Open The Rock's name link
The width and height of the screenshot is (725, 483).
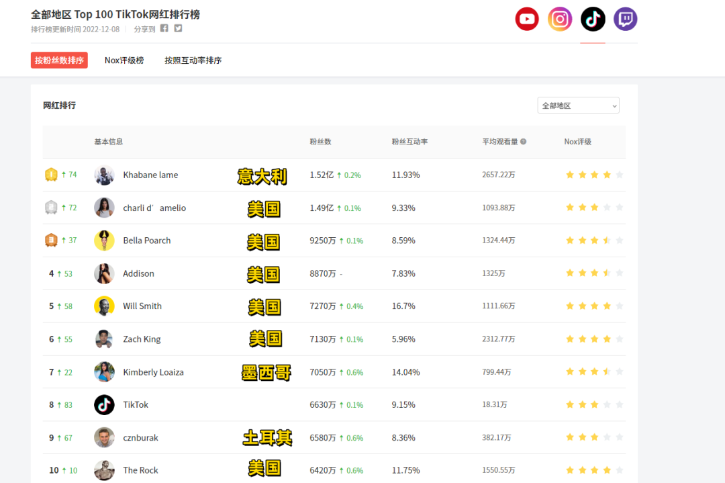point(140,470)
